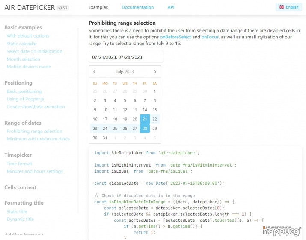Jump to Timepicker section heading
Image resolution: width=306 pixels, height=240 pixels.
(18, 155)
